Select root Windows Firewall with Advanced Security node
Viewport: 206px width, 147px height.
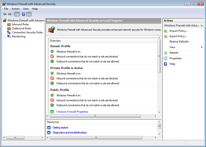click(26, 20)
